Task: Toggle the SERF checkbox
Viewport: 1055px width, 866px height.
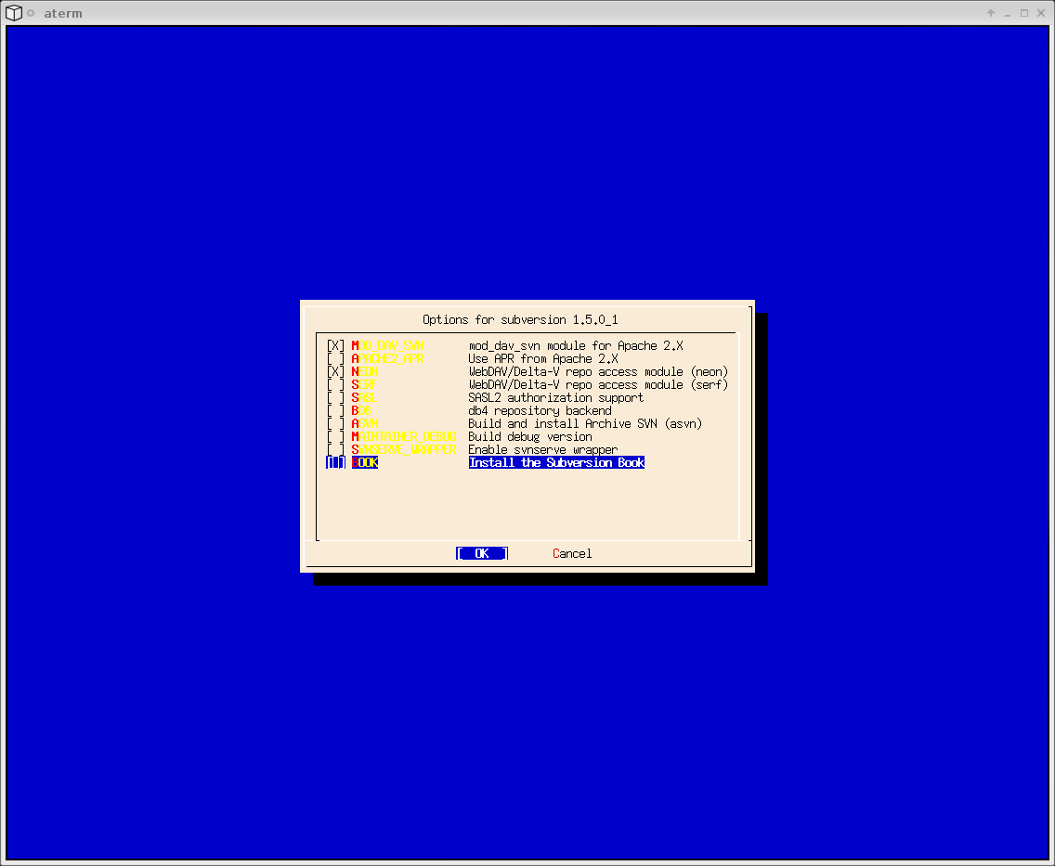Action: 335,384
